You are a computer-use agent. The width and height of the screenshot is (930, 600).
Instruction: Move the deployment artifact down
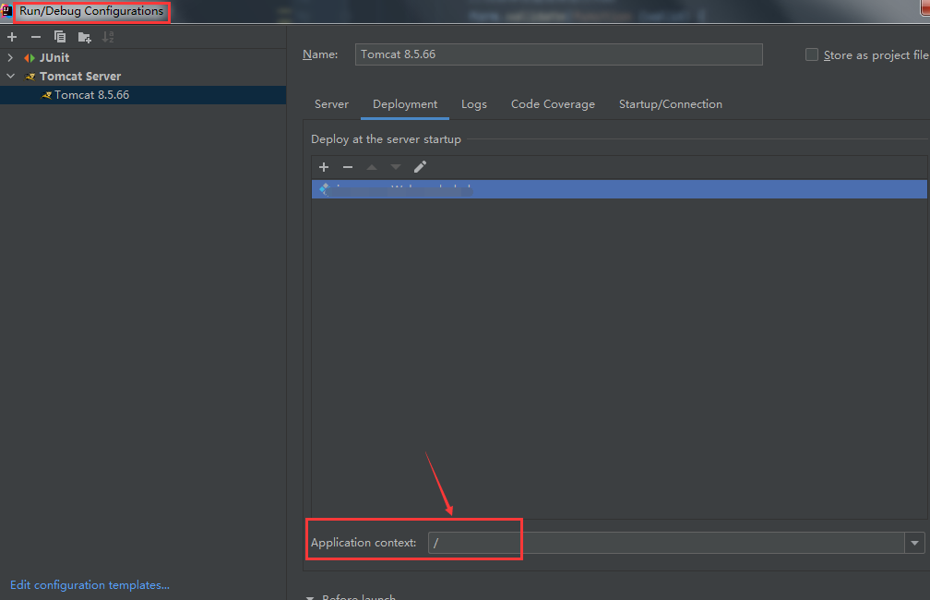[x=396, y=167]
